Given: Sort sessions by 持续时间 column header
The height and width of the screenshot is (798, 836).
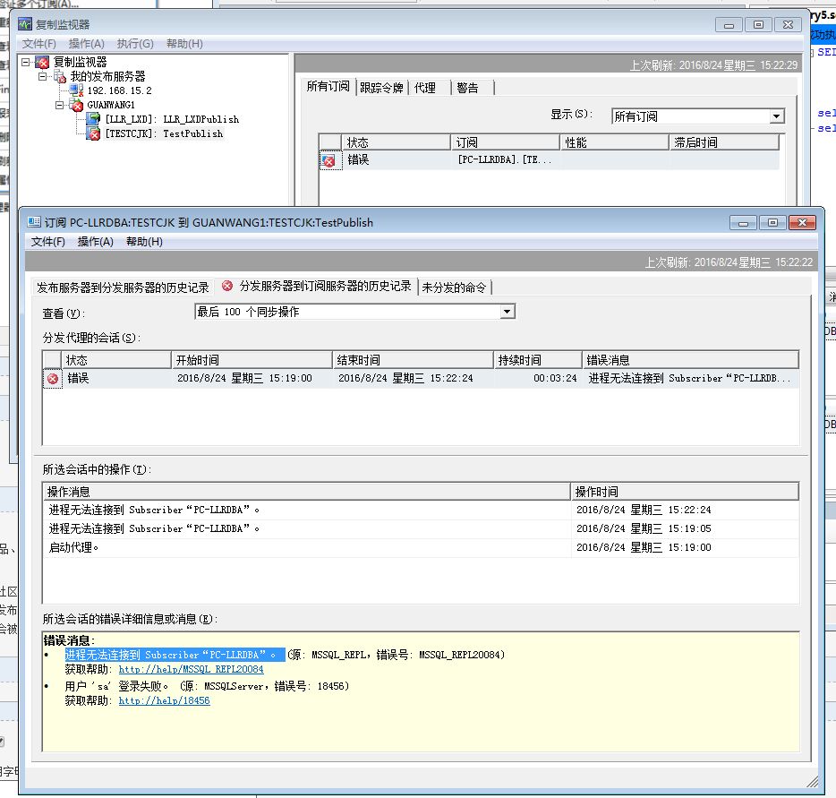Looking at the screenshot, I should [537, 360].
